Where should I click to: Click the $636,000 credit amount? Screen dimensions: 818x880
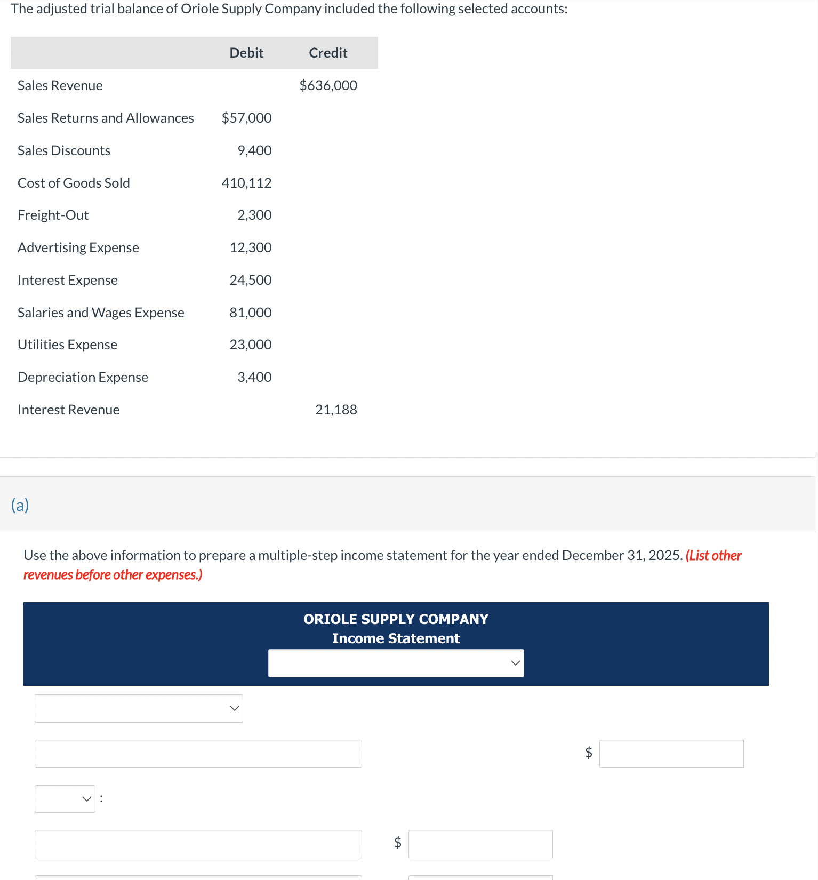tap(327, 85)
